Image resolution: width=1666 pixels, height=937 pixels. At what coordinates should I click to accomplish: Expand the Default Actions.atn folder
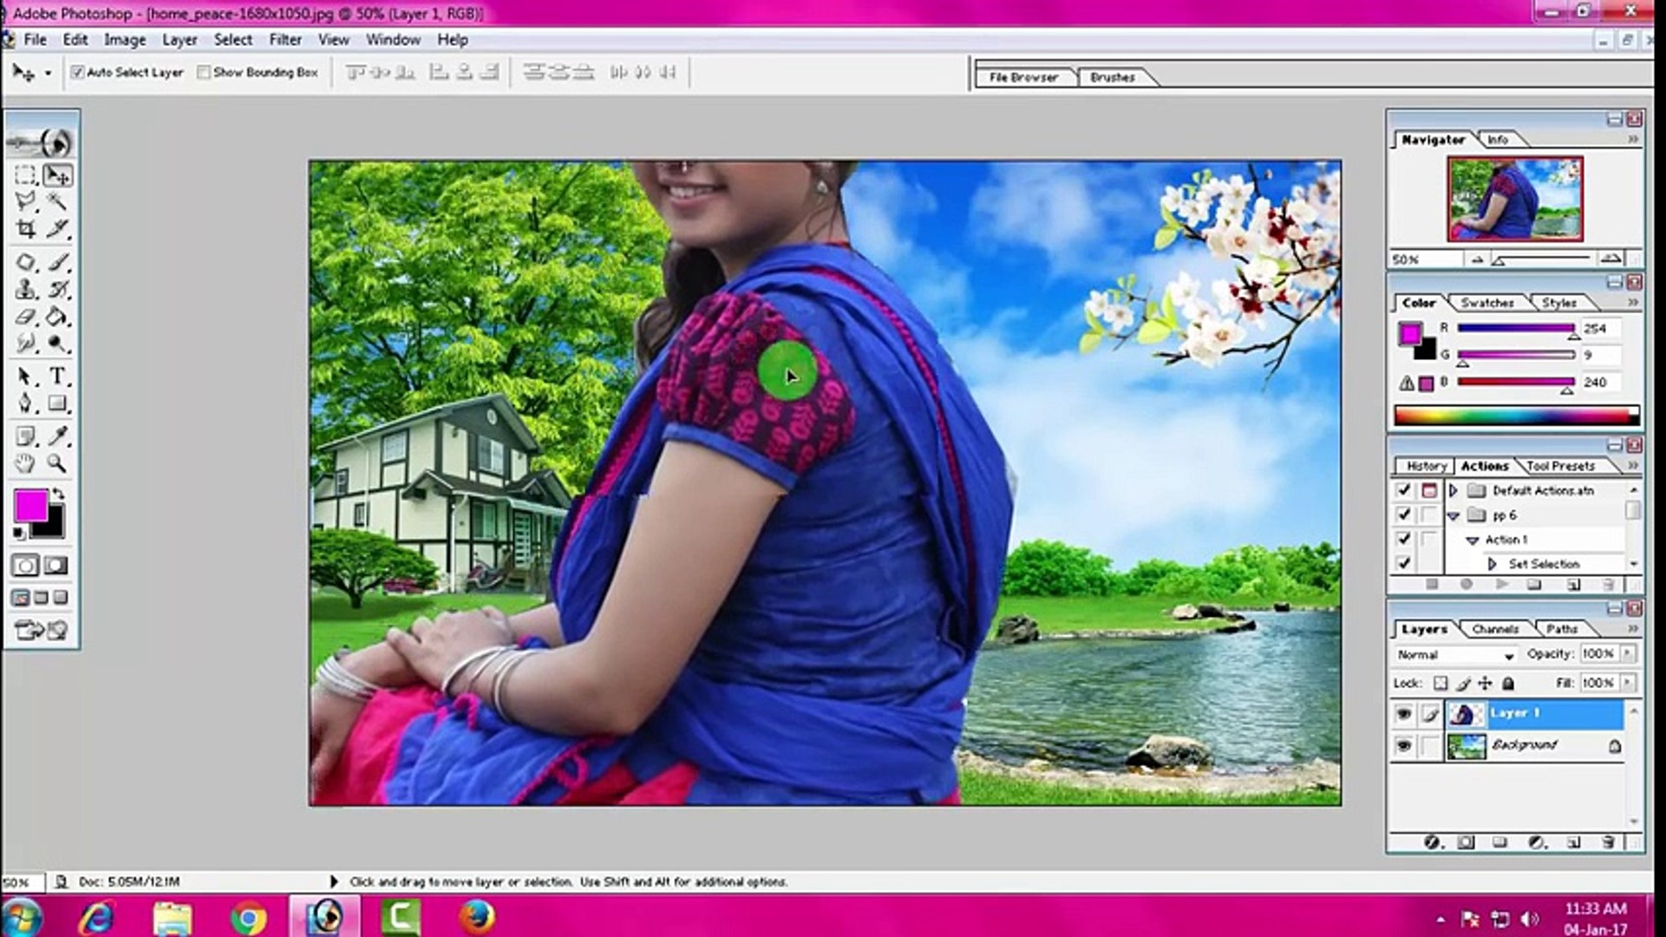pos(1454,491)
